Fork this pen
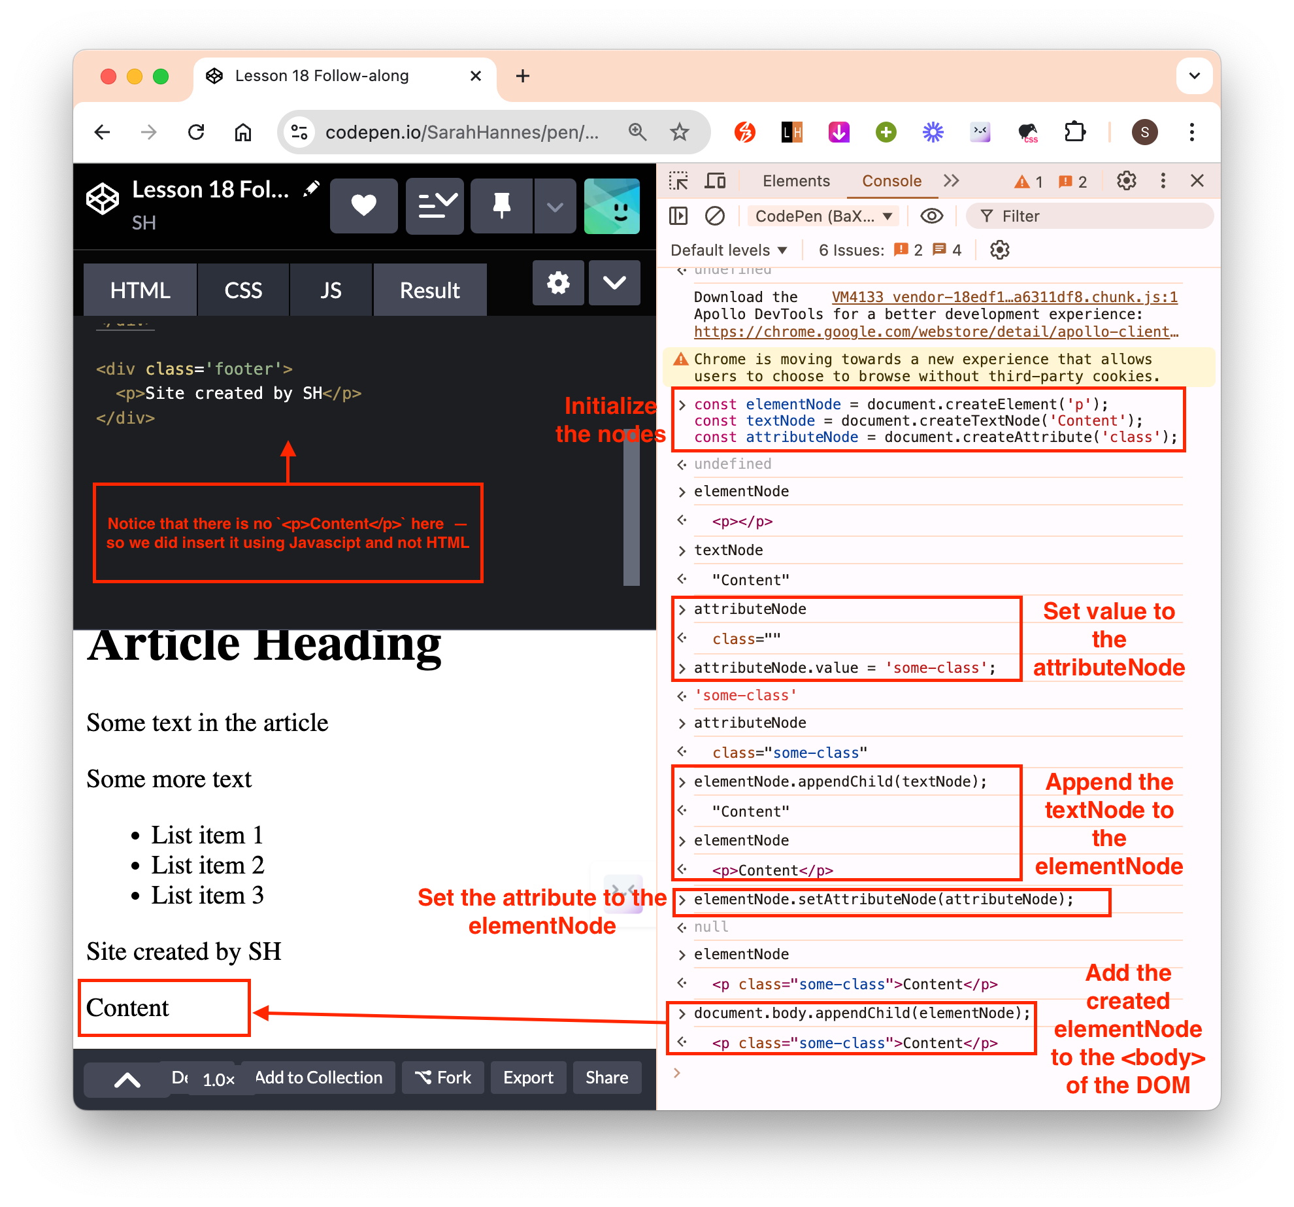1294x1207 pixels. point(442,1078)
